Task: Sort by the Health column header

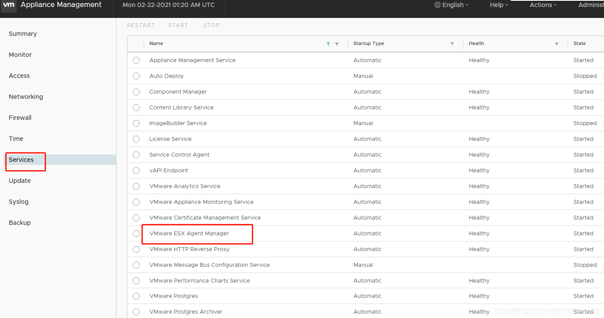Action: [x=476, y=44]
